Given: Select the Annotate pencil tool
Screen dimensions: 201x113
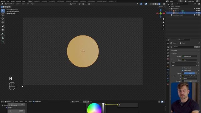Looking at the screenshot, I should [3, 34].
